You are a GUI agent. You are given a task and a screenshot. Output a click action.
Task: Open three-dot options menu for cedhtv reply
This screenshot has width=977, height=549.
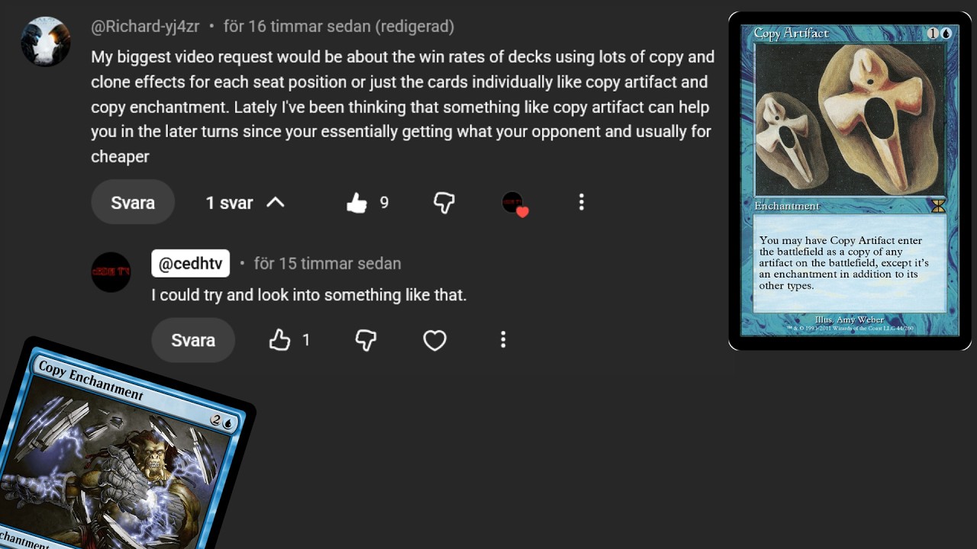[503, 340]
